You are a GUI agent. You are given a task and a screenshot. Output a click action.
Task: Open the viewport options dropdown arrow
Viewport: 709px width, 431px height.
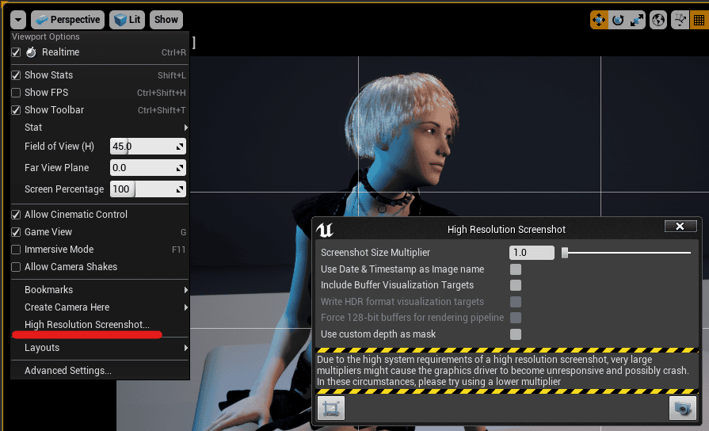click(x=18, y=20)
